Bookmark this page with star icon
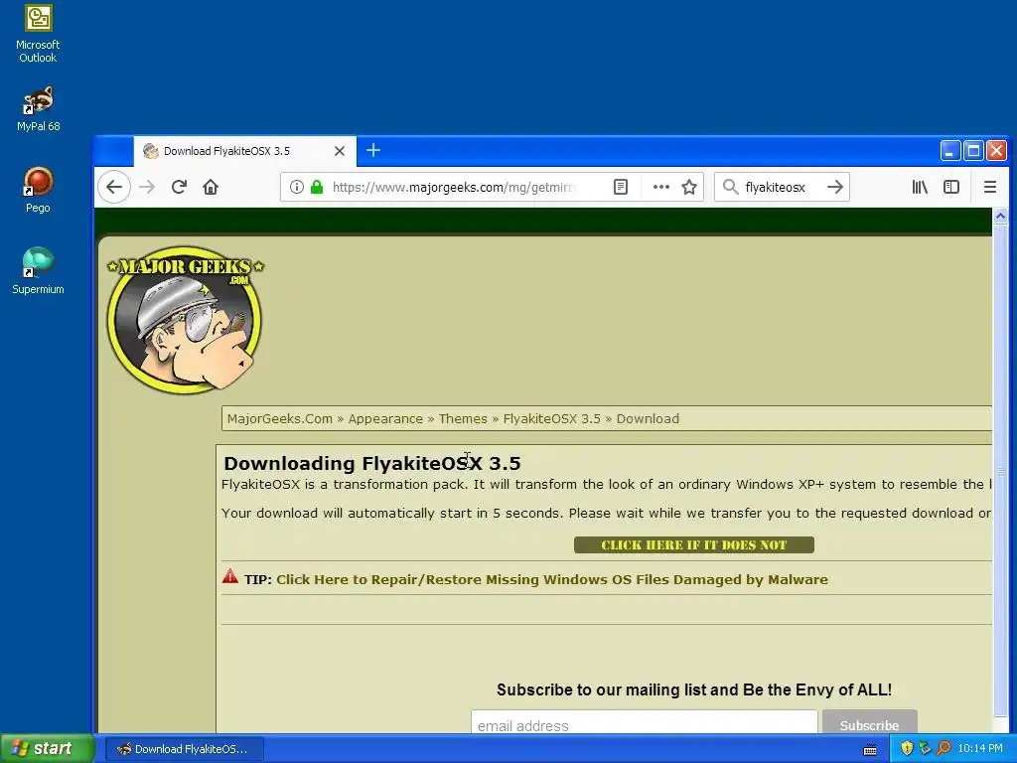1017x763 pixels. coord(689,188)
